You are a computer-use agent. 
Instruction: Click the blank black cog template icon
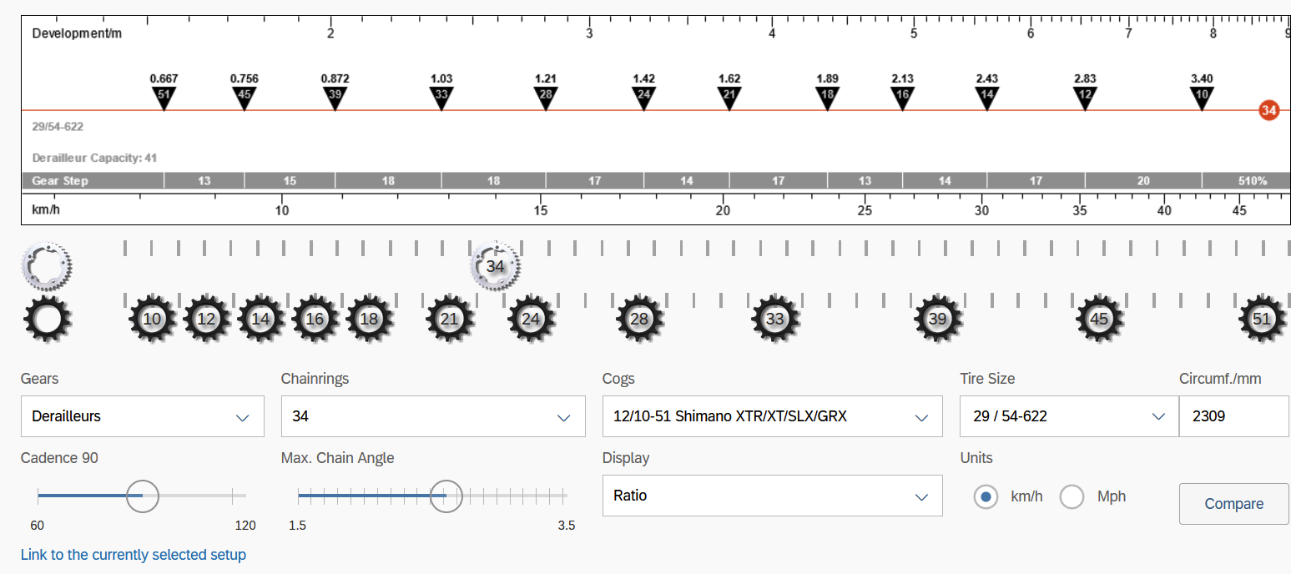click(x=48, y=319)
